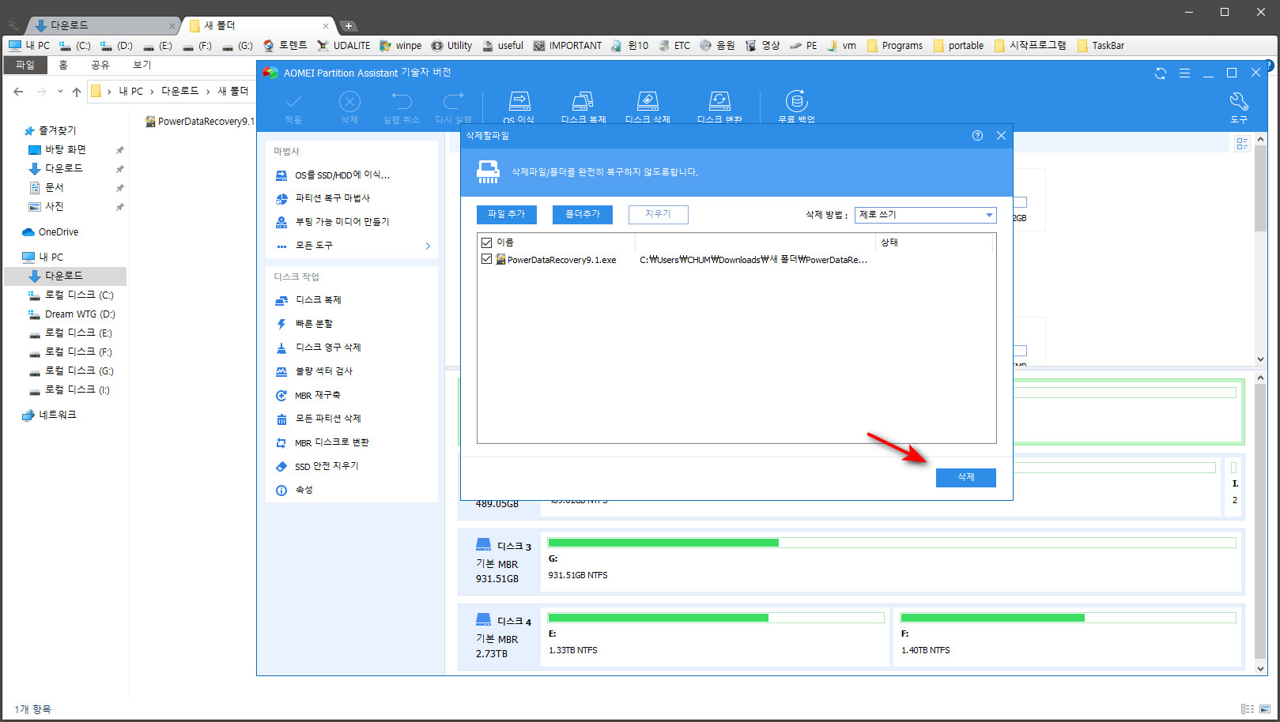Click 디스크 4 F: partition usage bar
1280x722 pixels.
coord(1067,618)
